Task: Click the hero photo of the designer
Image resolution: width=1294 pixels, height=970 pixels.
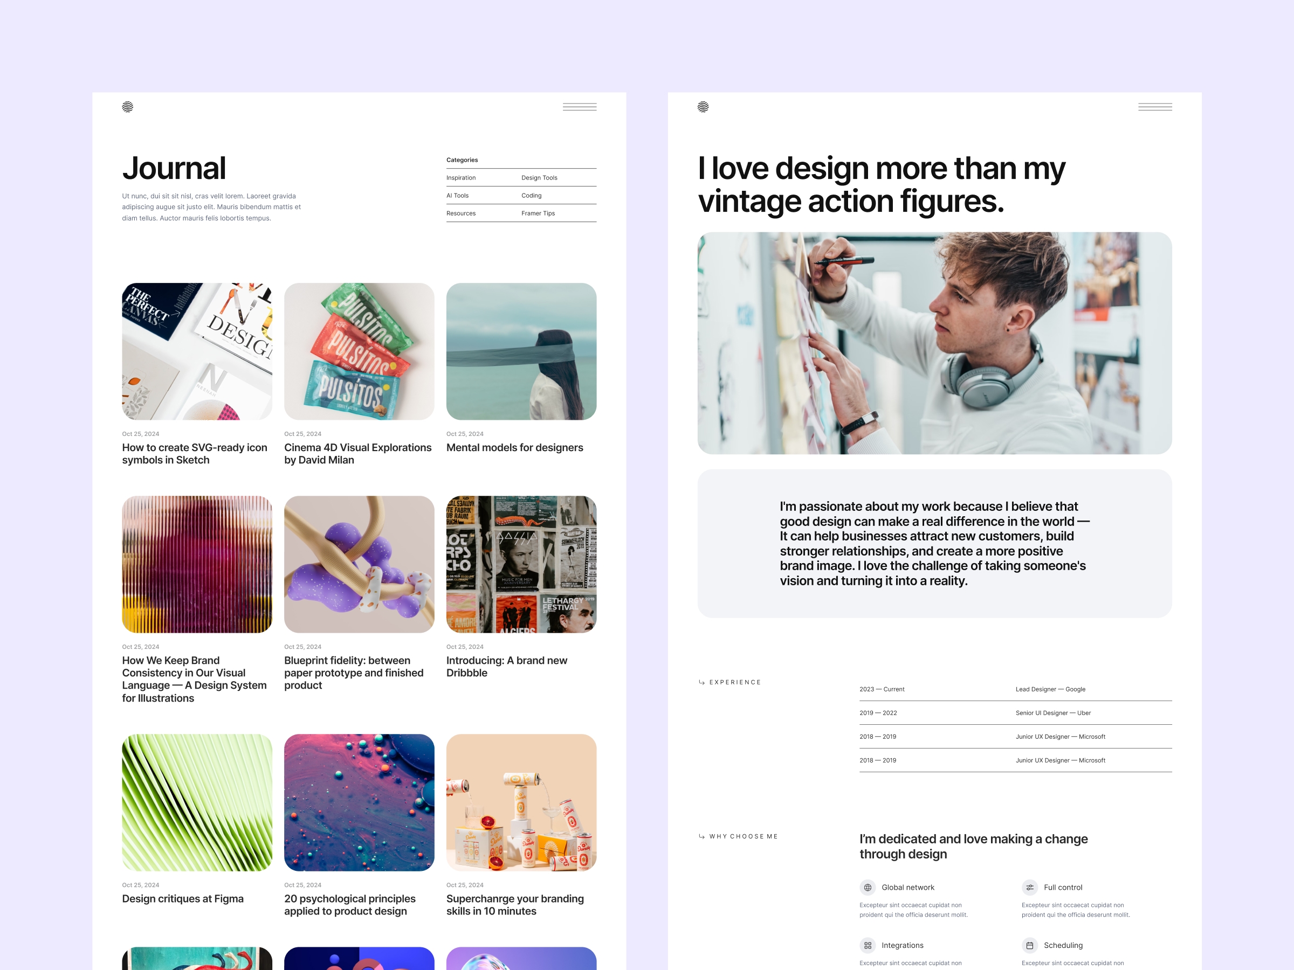Action: (934, 344)
